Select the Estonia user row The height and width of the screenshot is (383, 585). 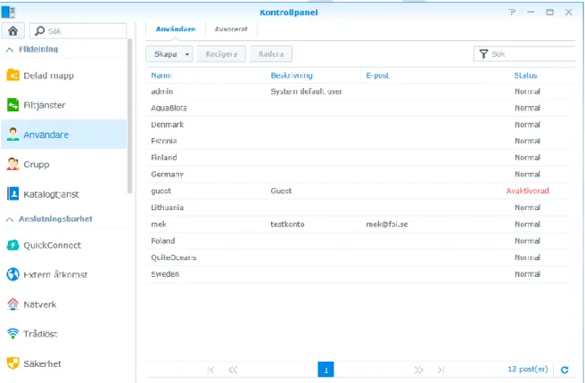tap(358, 141)
